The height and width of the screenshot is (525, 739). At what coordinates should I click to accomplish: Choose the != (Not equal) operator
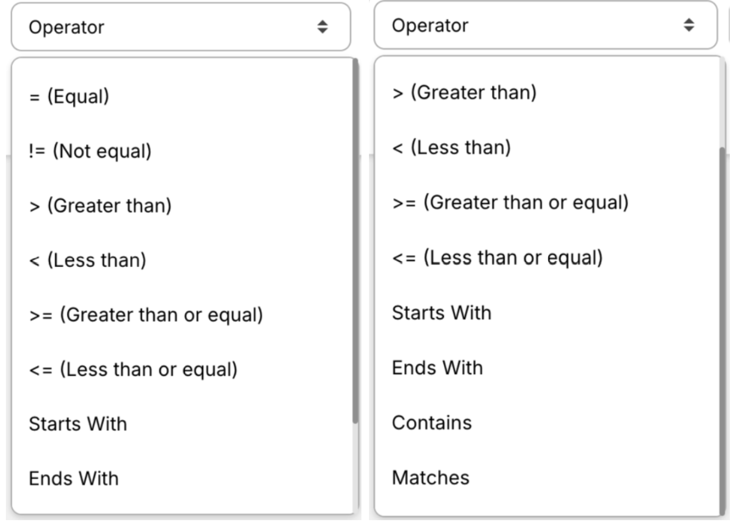click(x=90, y=151)
